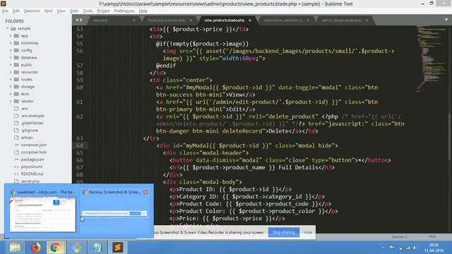This screenshot has width=452, height=254.
Task: Expand the config folder
Action: (x=11, y=50)
